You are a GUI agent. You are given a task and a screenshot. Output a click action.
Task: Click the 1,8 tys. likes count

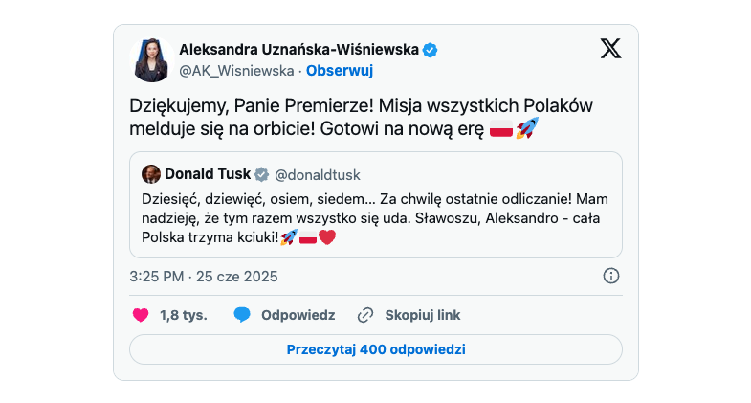click(x=183, y=315)
